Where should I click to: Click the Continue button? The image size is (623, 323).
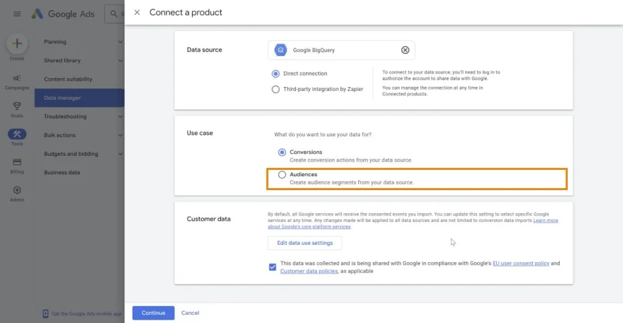[153, 313]
